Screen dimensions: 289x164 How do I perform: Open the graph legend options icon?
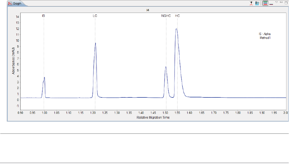[257, 3]
